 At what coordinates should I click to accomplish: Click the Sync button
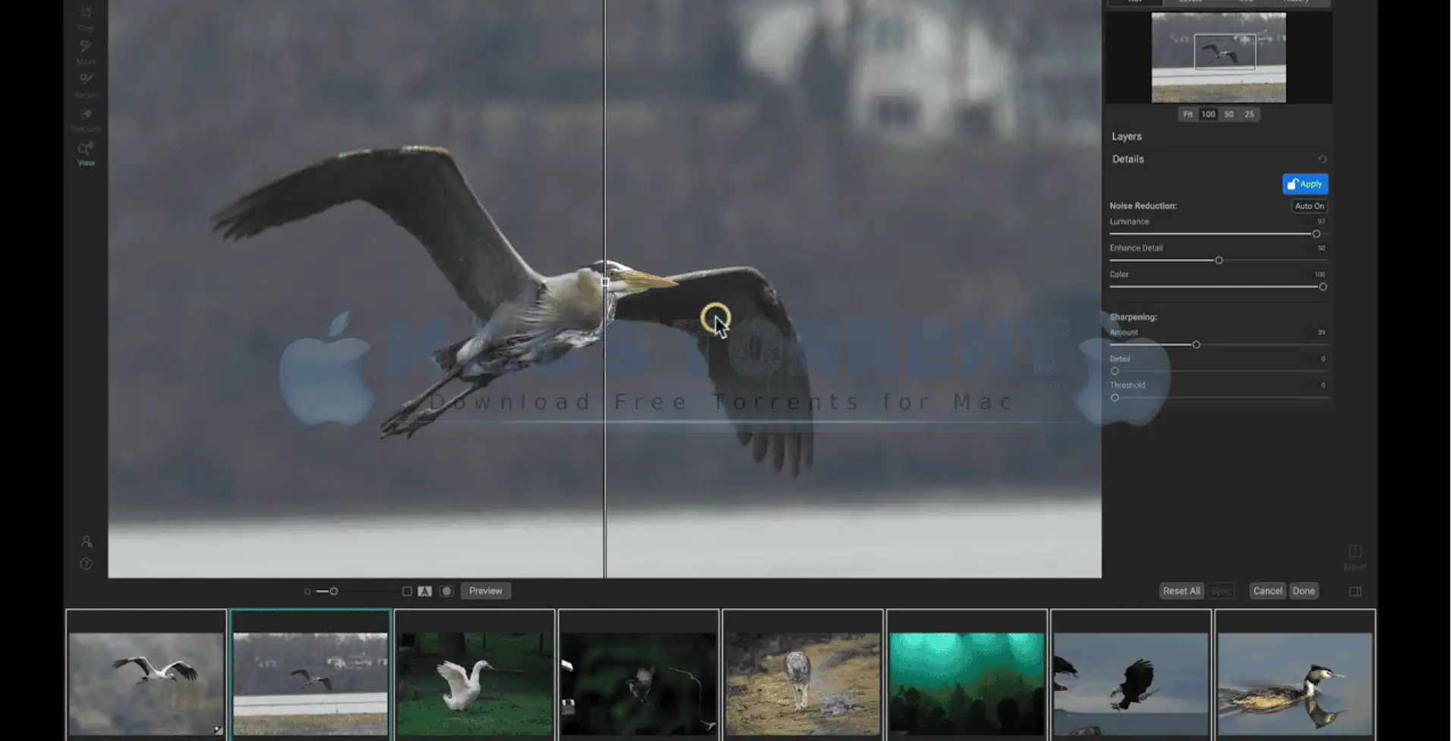click(x=1221, y=591)
